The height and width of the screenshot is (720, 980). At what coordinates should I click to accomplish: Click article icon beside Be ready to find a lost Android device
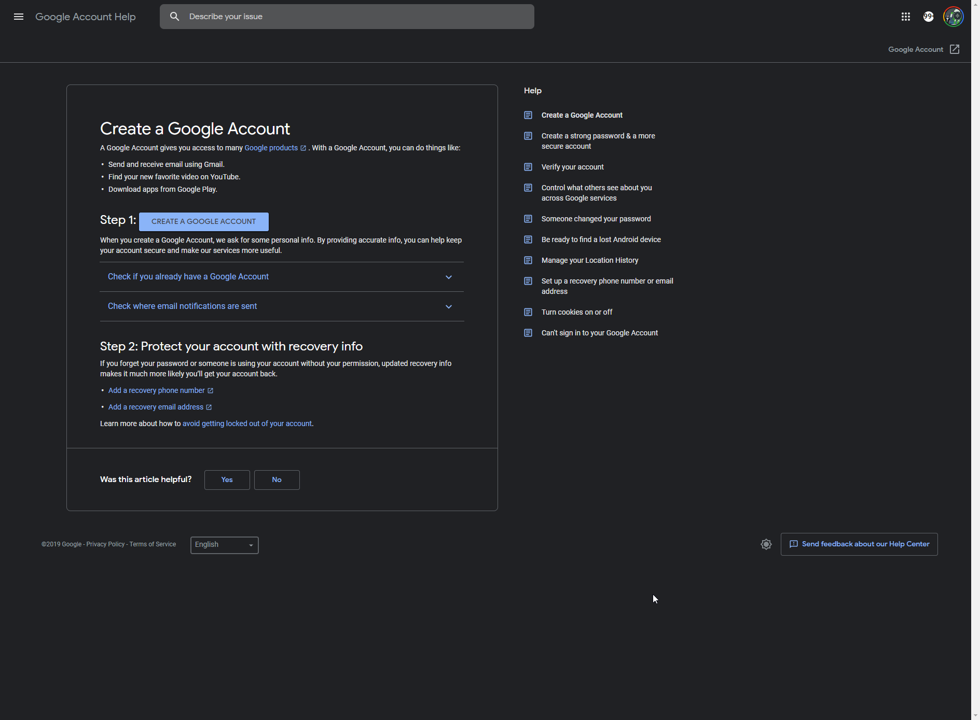[528, 239]
